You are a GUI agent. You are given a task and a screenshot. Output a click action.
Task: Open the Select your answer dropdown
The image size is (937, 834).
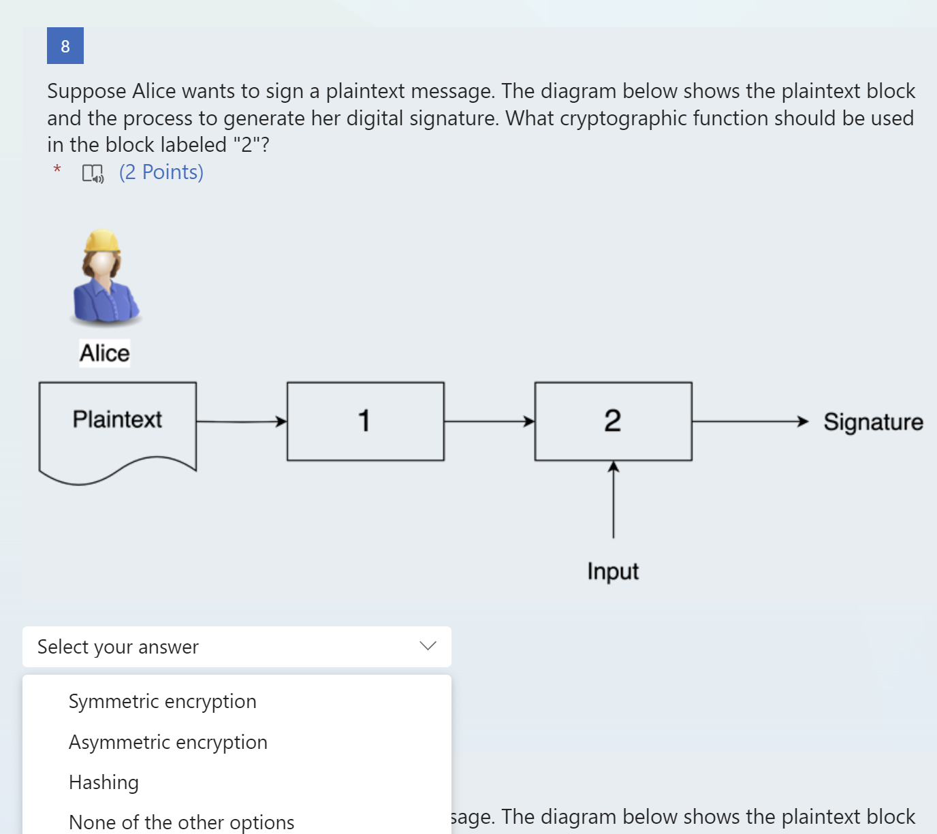(236, 647)
